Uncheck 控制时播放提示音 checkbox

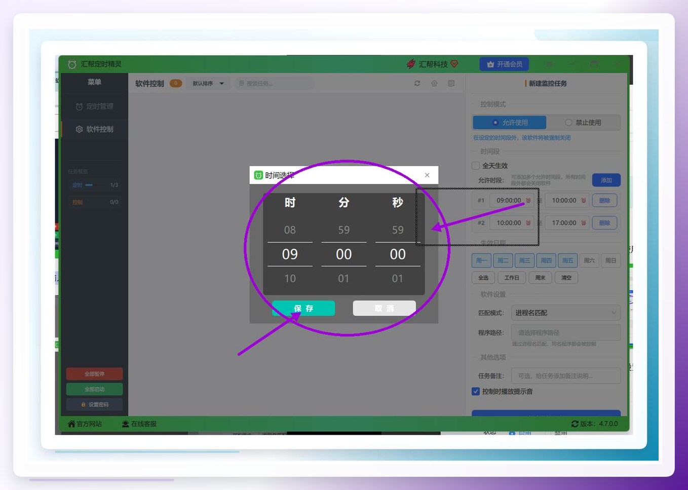click(476, 391)
